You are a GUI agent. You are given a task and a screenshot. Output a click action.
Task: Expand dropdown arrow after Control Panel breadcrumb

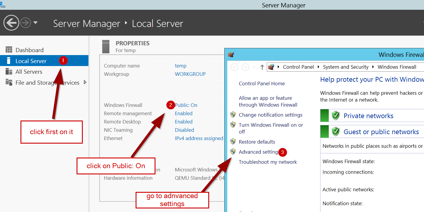pos(318,67)
